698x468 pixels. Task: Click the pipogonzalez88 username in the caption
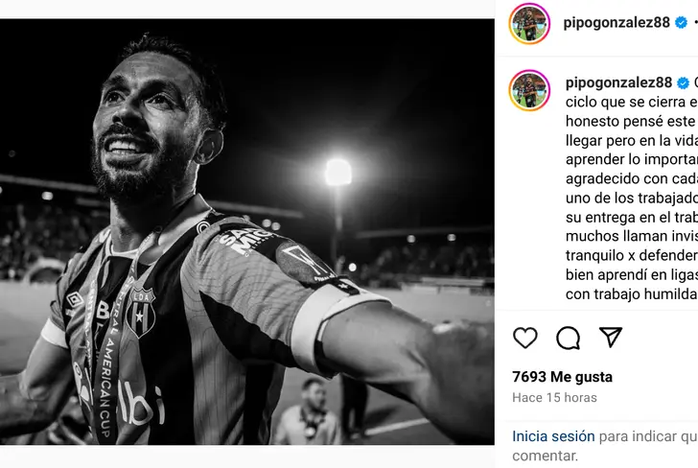[618, 82]
